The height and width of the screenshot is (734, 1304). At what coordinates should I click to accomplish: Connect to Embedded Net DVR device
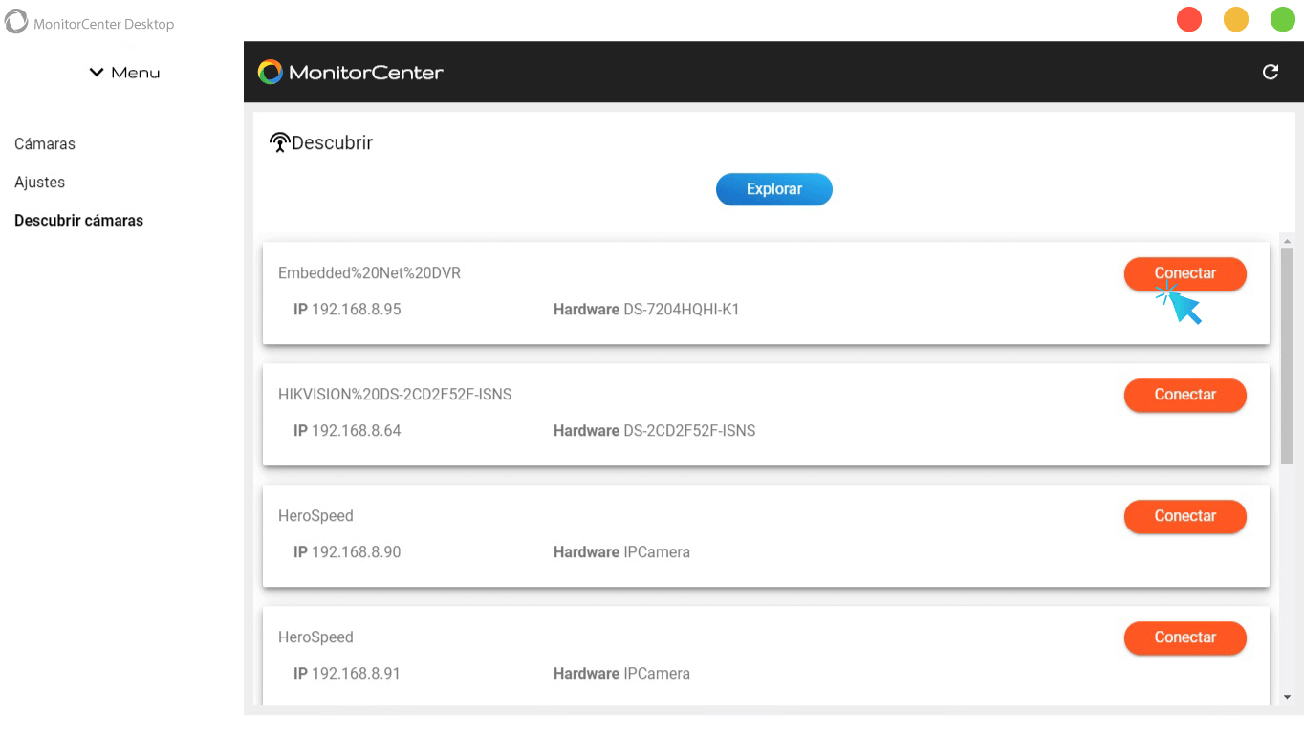tap(1185, 273)
